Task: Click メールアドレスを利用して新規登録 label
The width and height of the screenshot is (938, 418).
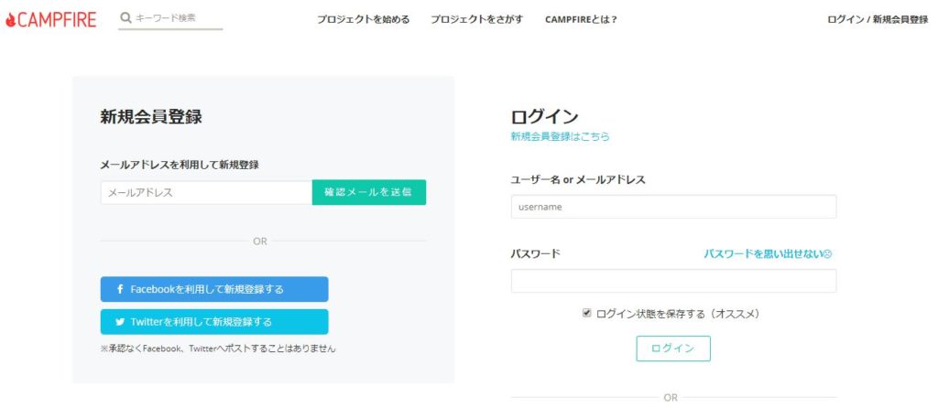Action: point(180,165)
